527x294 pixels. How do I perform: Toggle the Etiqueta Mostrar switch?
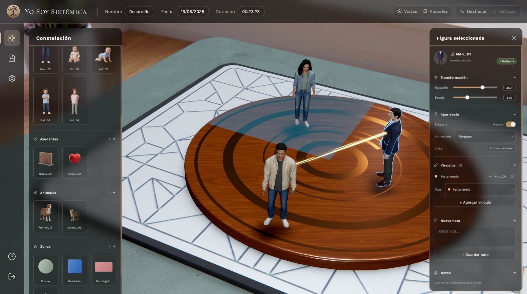coord(511,124)
